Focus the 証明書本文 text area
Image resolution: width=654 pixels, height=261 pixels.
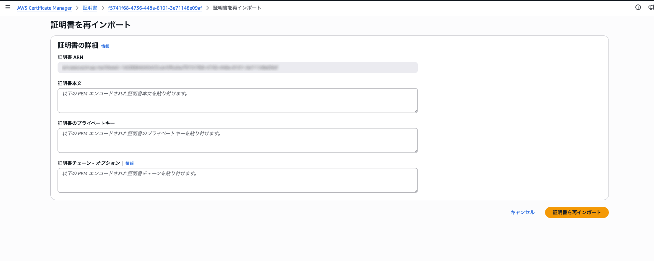(238, 101)
